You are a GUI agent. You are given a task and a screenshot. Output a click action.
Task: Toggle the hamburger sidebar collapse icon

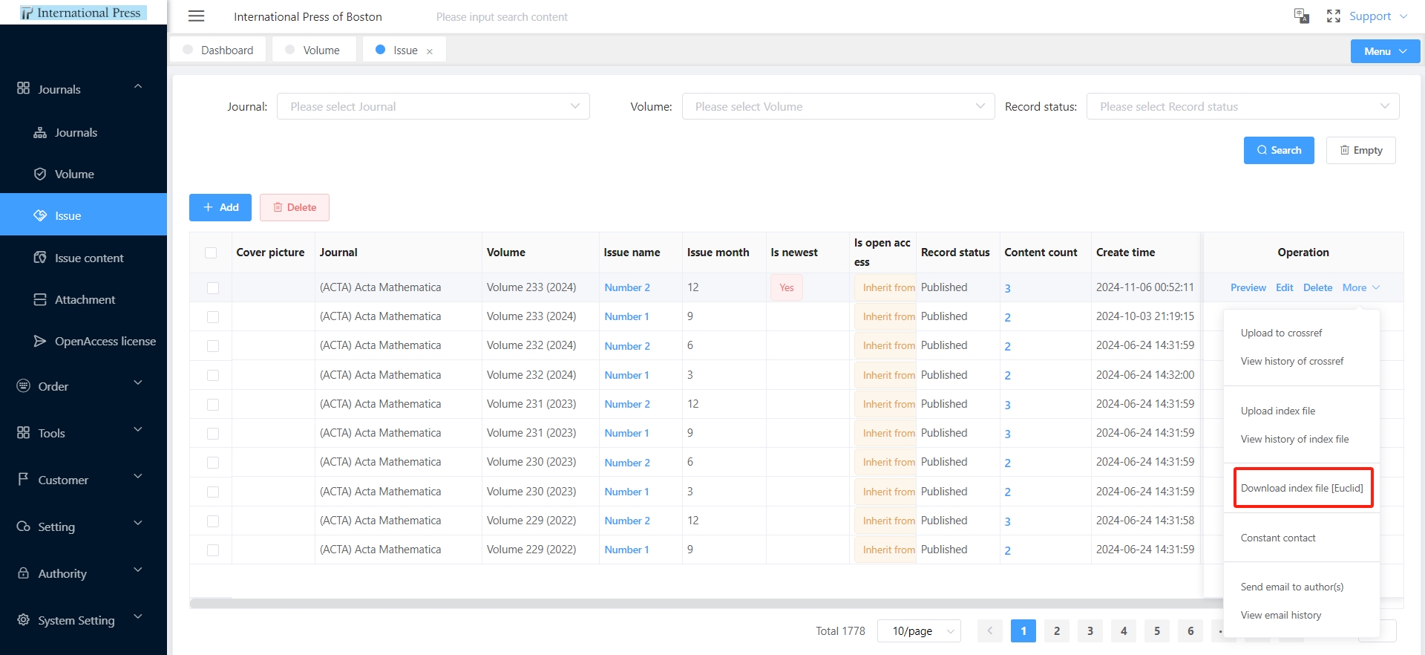(x=197, y=16)
